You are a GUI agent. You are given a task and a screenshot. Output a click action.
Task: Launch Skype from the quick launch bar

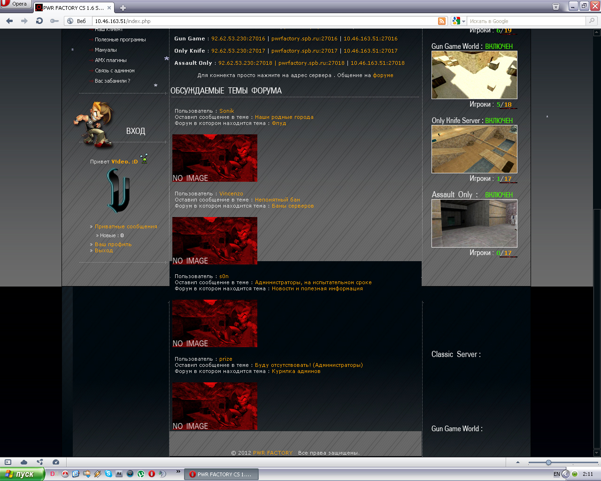[108, 474]
